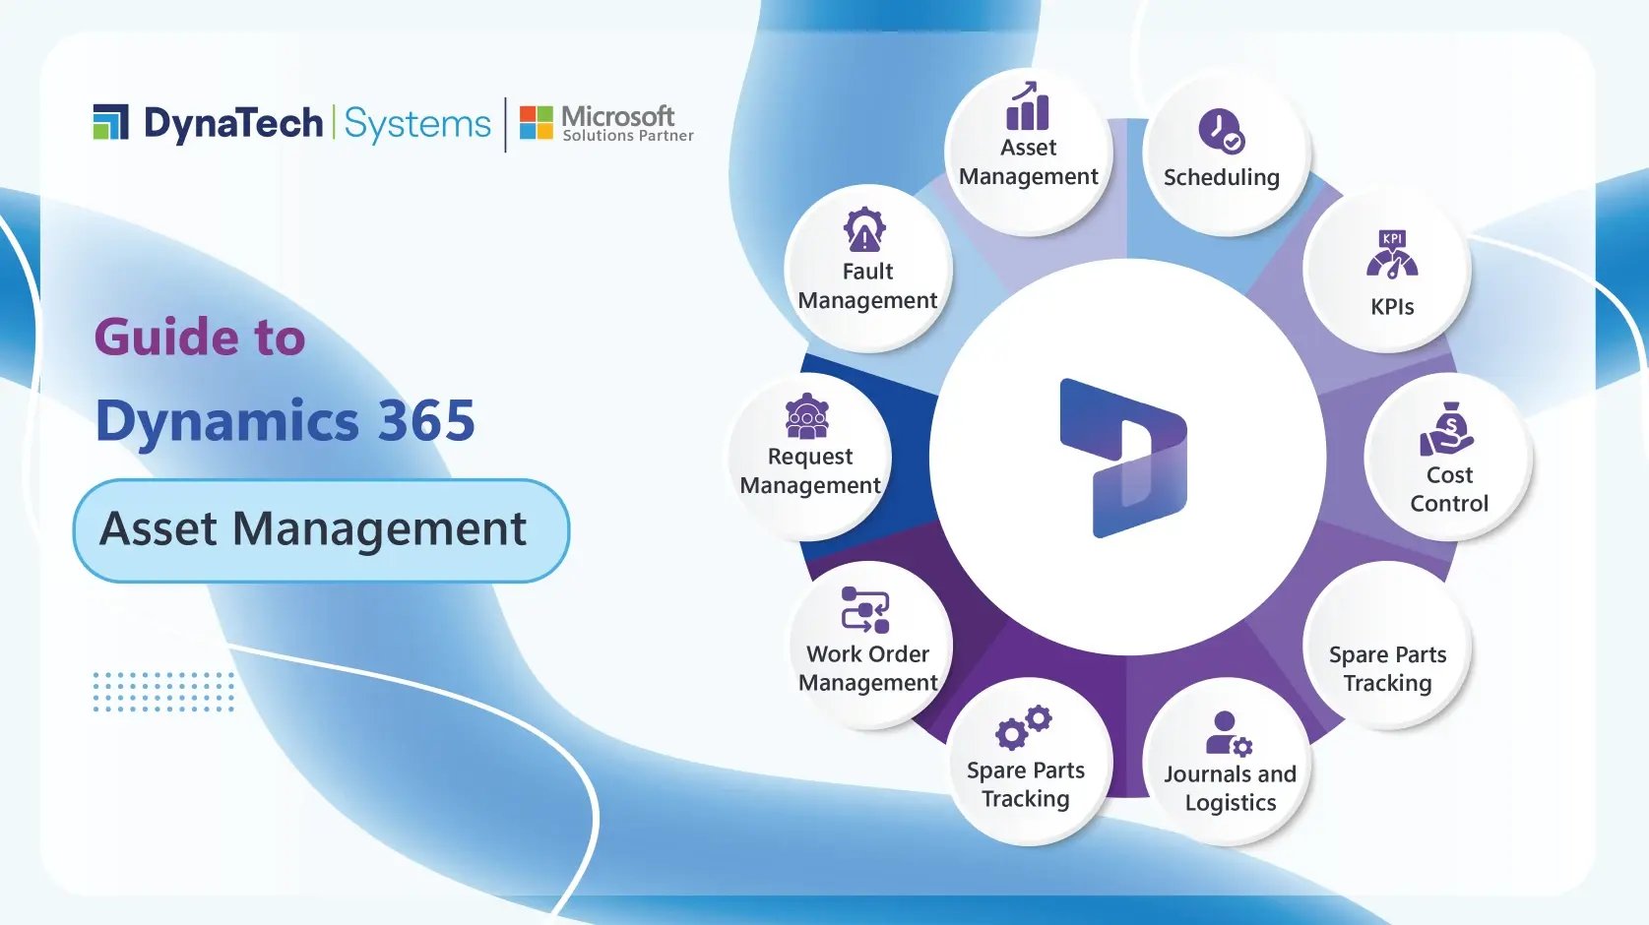Click the Request Management people icon

(x=807, y=416)
